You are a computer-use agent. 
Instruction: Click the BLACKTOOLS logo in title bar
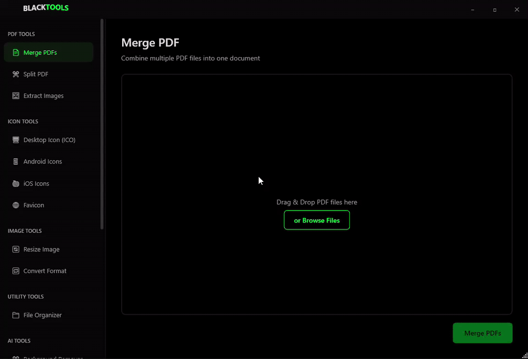(x=46, y=8)
